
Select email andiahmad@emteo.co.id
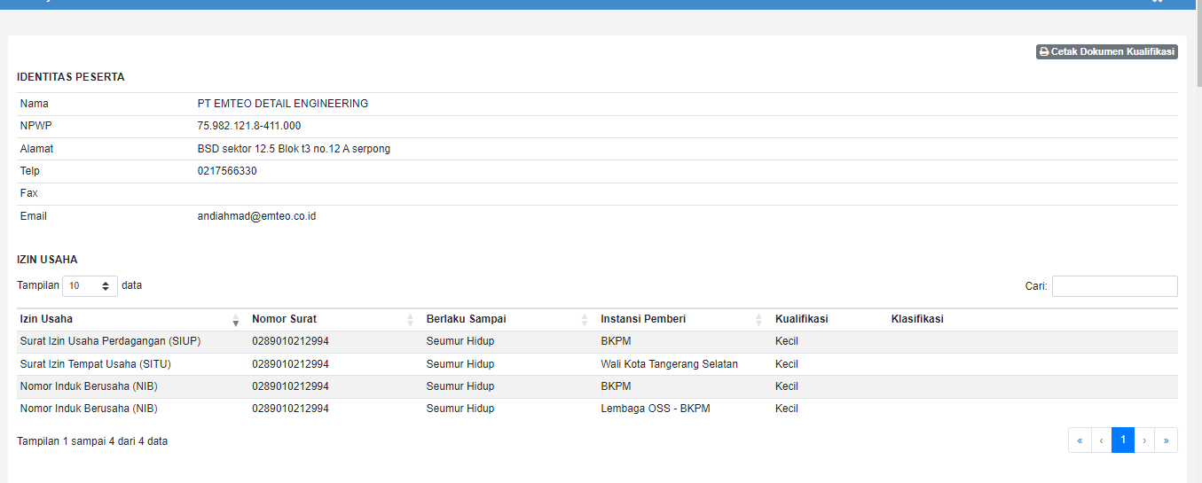coord(256,215)
